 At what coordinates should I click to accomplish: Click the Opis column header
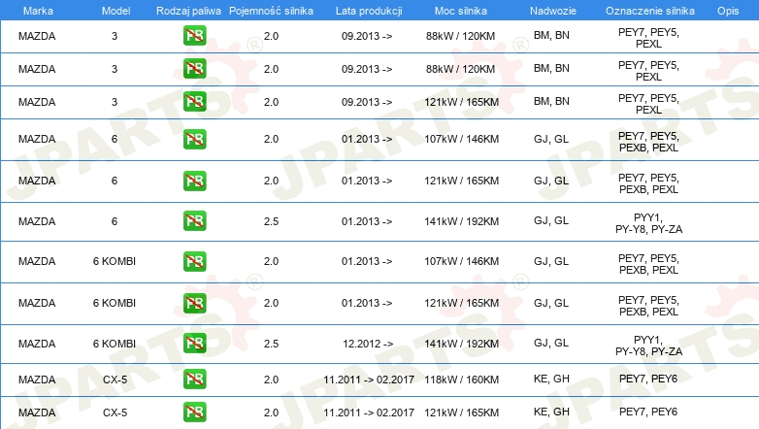click(x=728, y=11)
